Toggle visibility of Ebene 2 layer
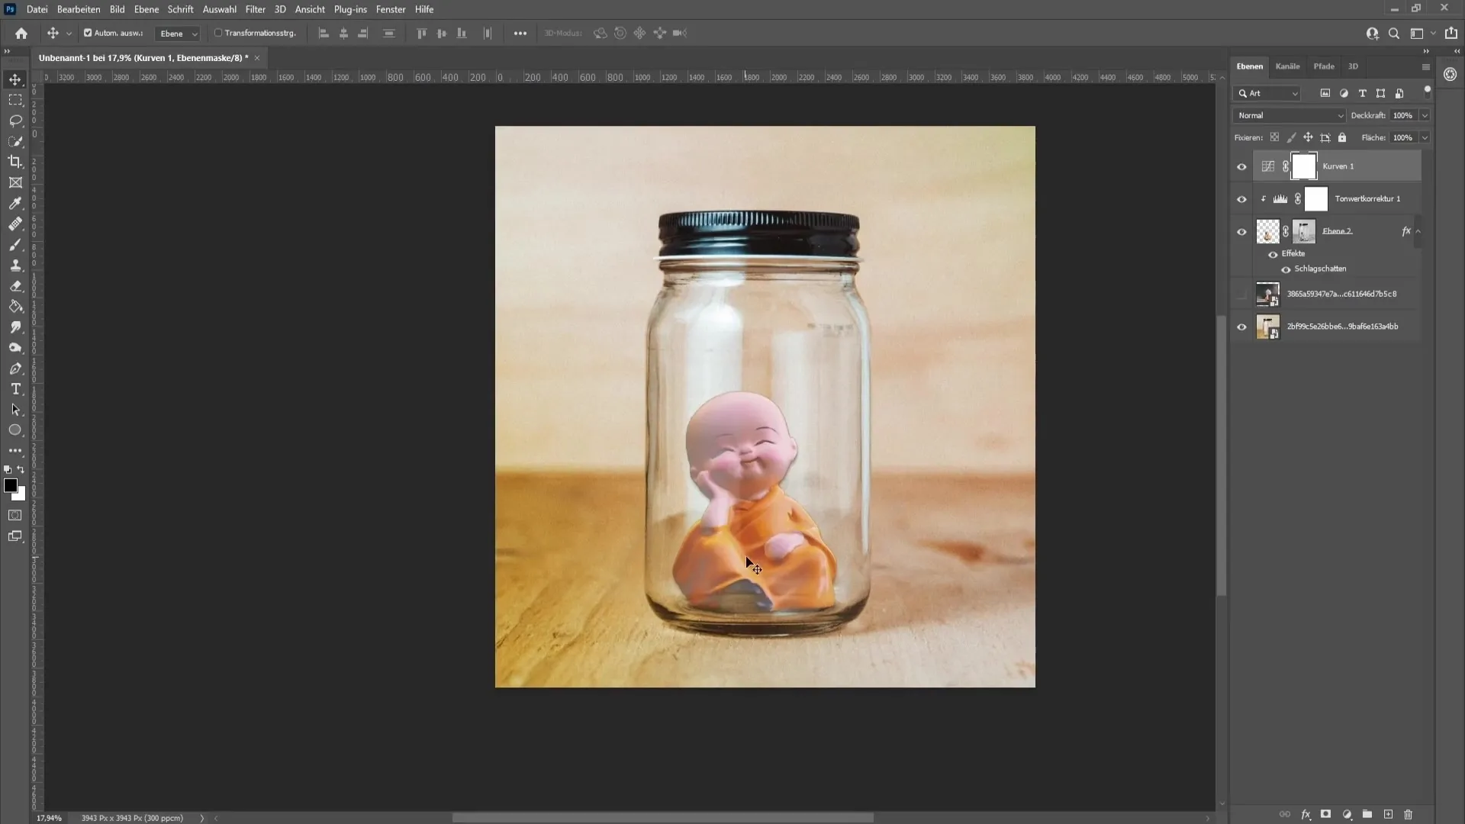Viewport: 1465px width, 824px height. (1241, 230)
